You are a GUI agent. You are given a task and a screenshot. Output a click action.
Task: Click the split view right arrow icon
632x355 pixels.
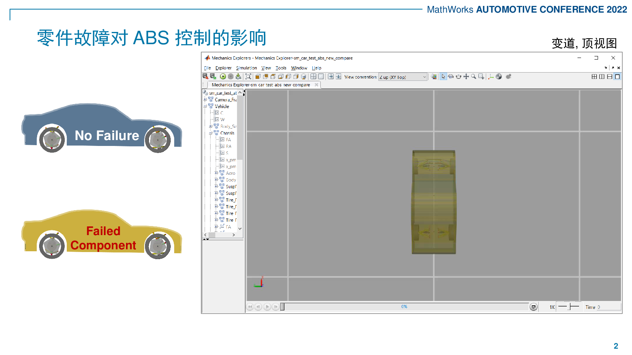coord(331,77)
